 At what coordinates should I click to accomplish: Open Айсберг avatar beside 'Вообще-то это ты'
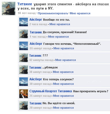pos(23,22)
